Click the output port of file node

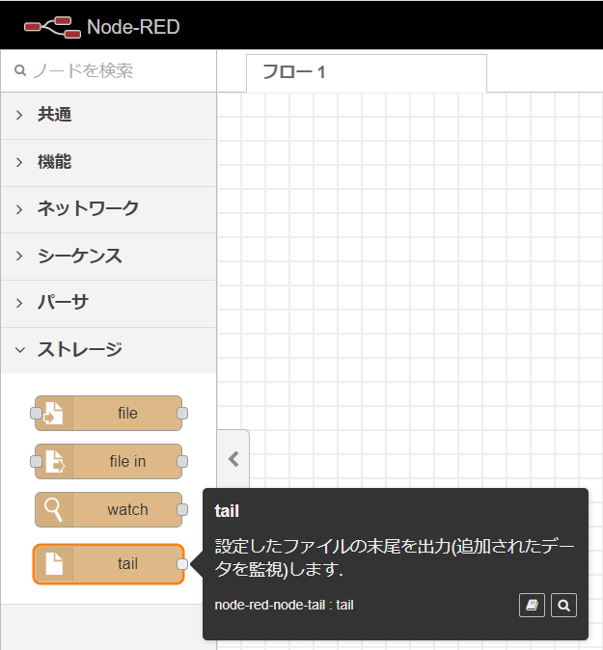point(182,414)
